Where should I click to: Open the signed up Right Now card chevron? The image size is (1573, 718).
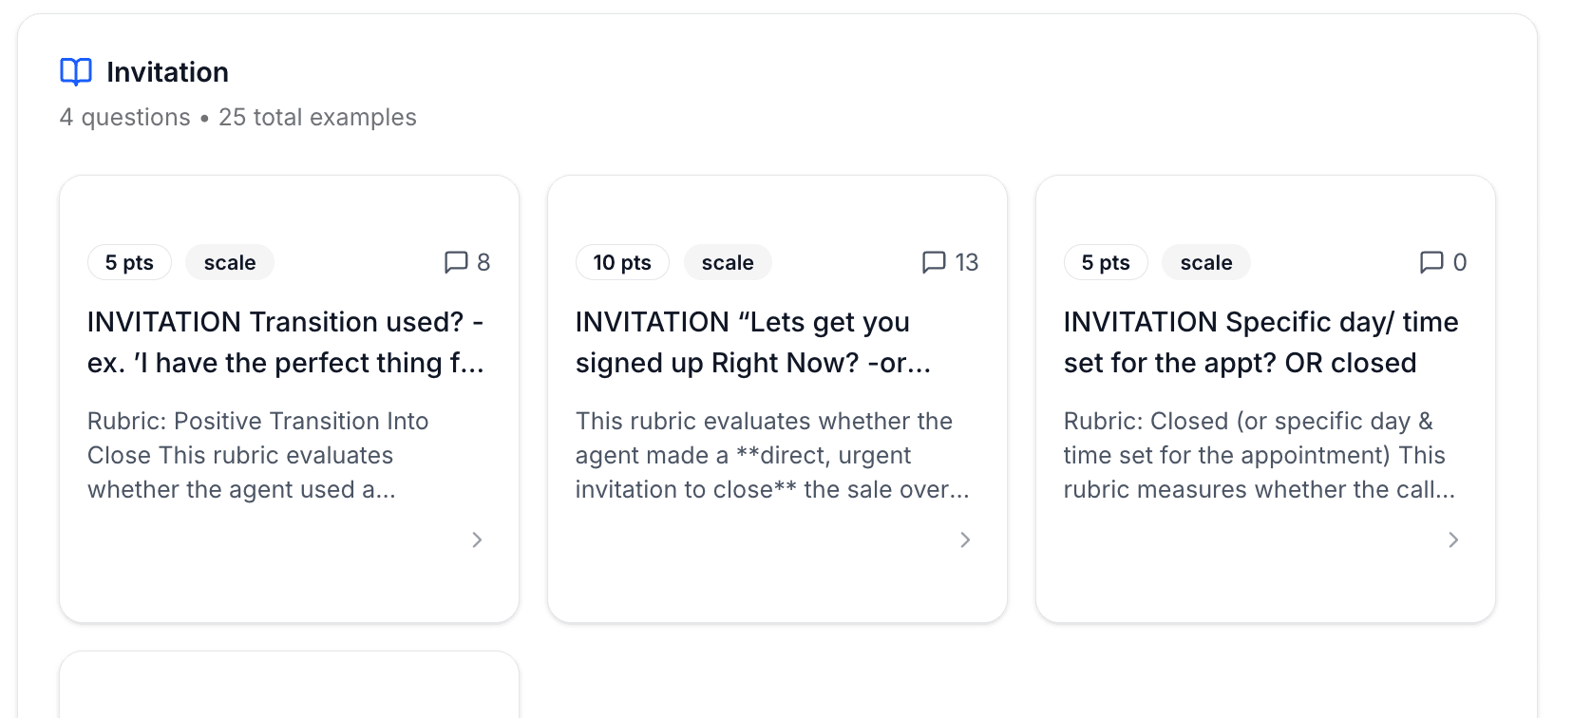[965, 539]
